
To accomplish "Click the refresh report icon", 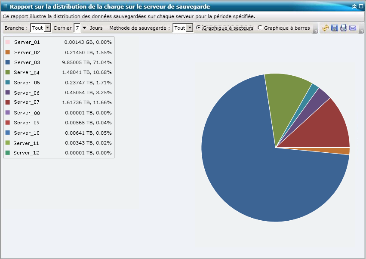I will point(326,28).
